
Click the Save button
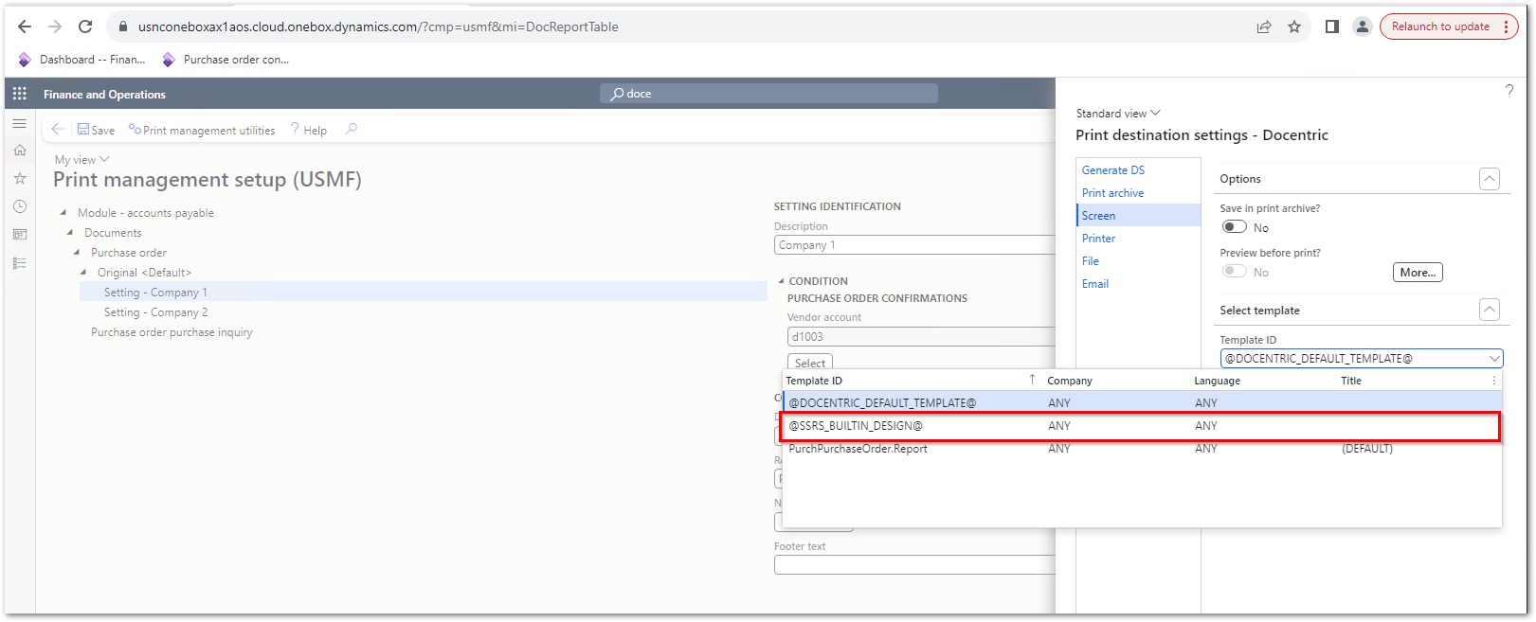point(96,130)
